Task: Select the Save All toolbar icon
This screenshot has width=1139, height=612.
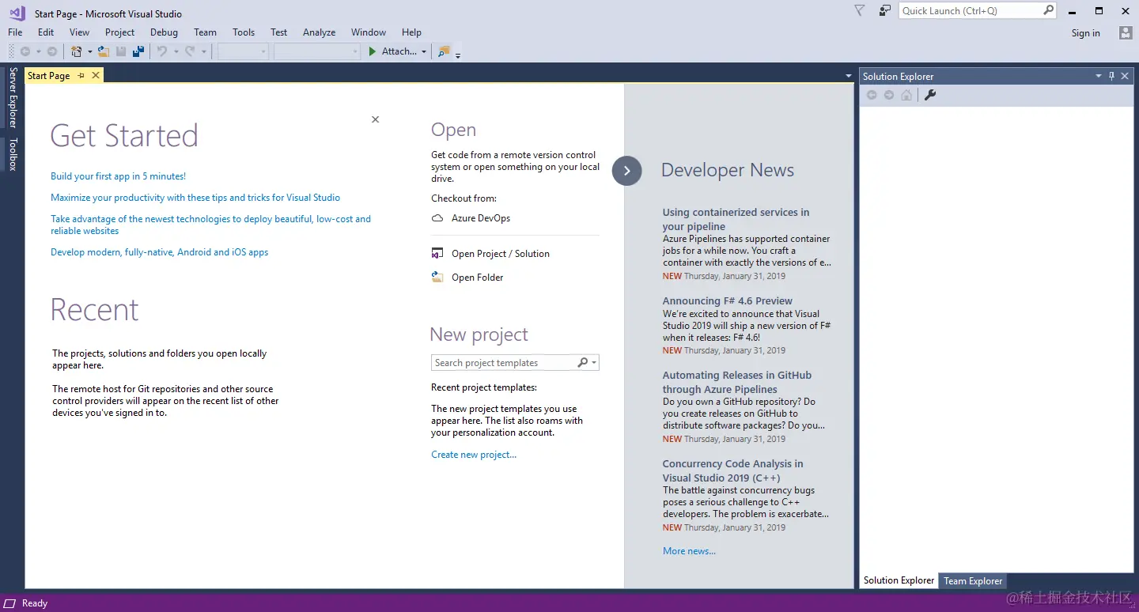Action: coord(138,51)
